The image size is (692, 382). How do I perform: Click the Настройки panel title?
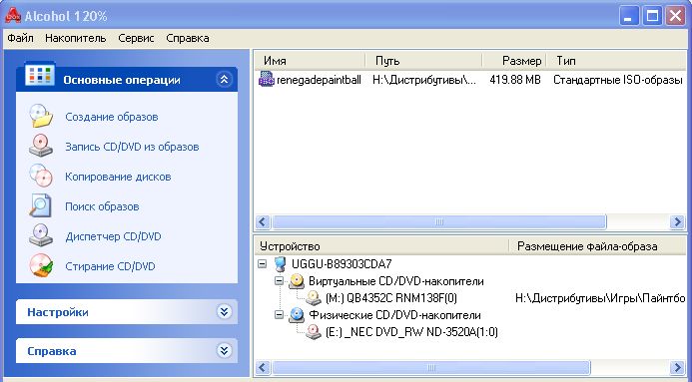pyautogui.click(x=58, y=312)
